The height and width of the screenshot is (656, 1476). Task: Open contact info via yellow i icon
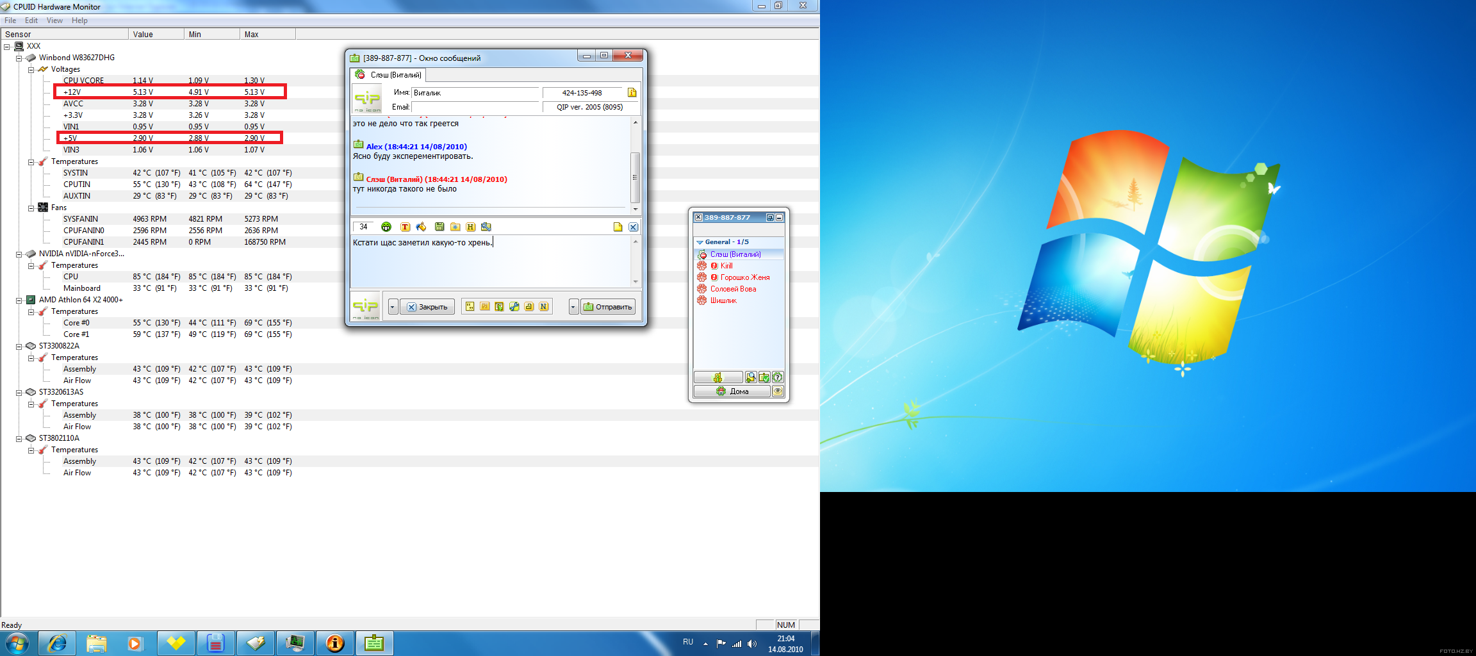point(632,92)
